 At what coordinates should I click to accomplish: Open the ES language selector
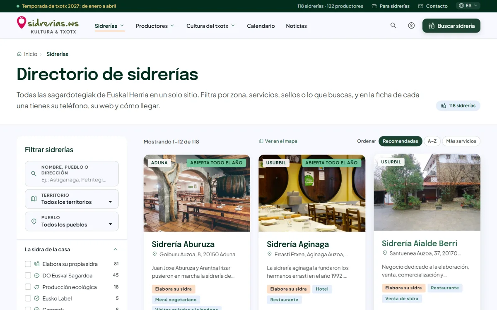click(468, 6)
